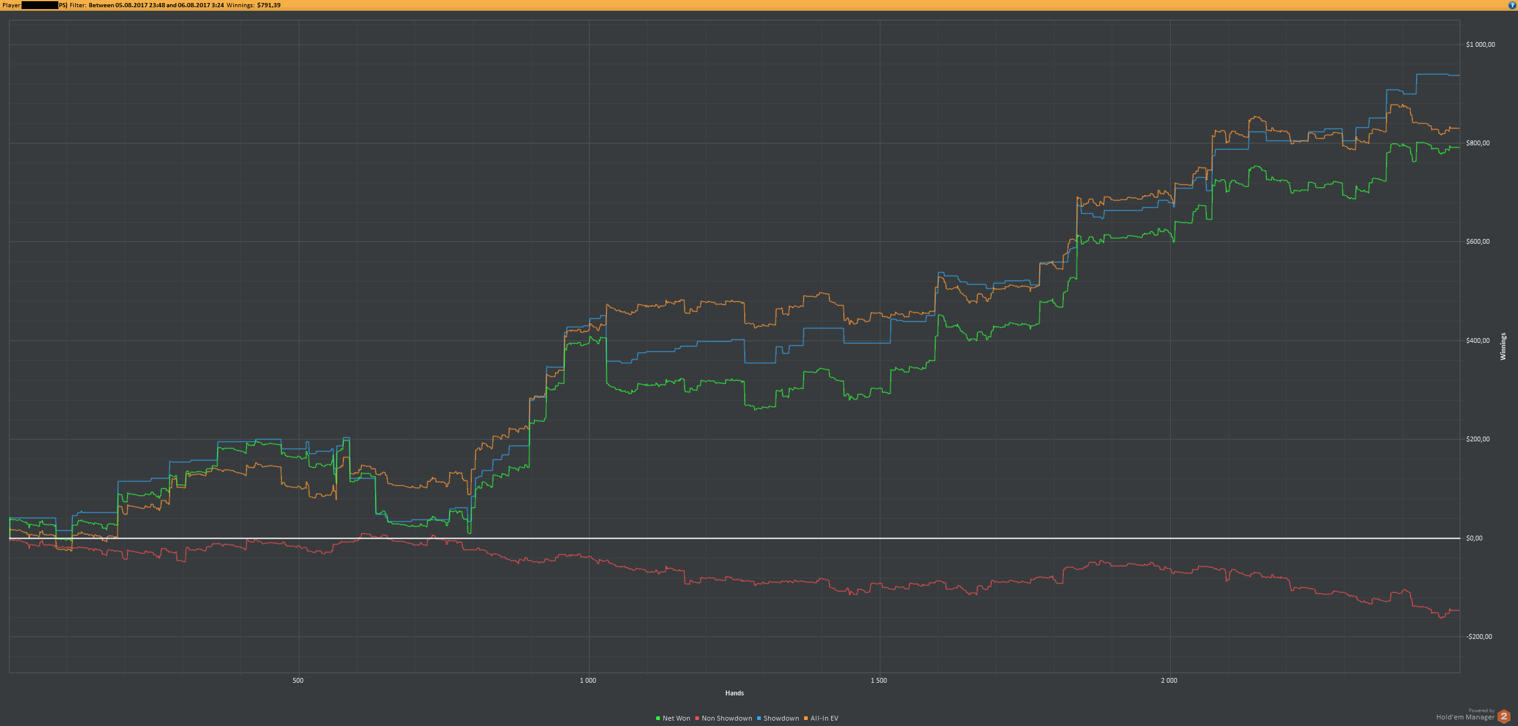1518x726 pixels.
Task: Click the 2 000 hands axis marker
Action: [1169, 680]
